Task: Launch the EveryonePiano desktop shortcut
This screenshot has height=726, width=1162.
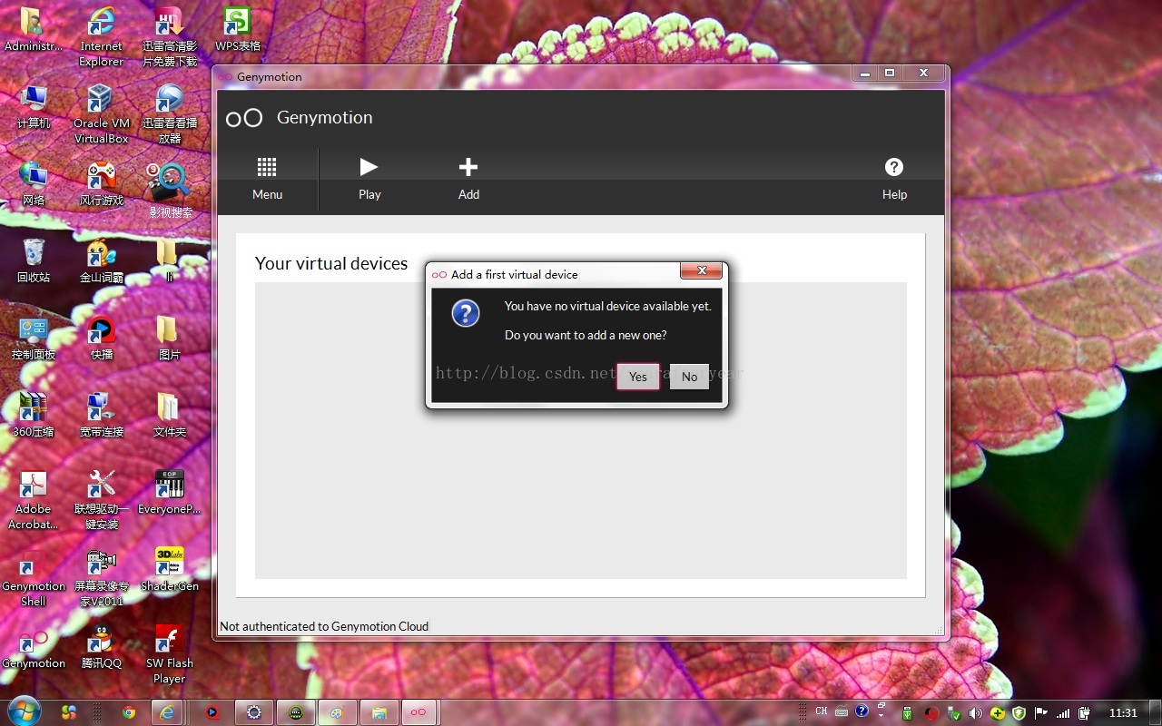Action: [169, 493]
